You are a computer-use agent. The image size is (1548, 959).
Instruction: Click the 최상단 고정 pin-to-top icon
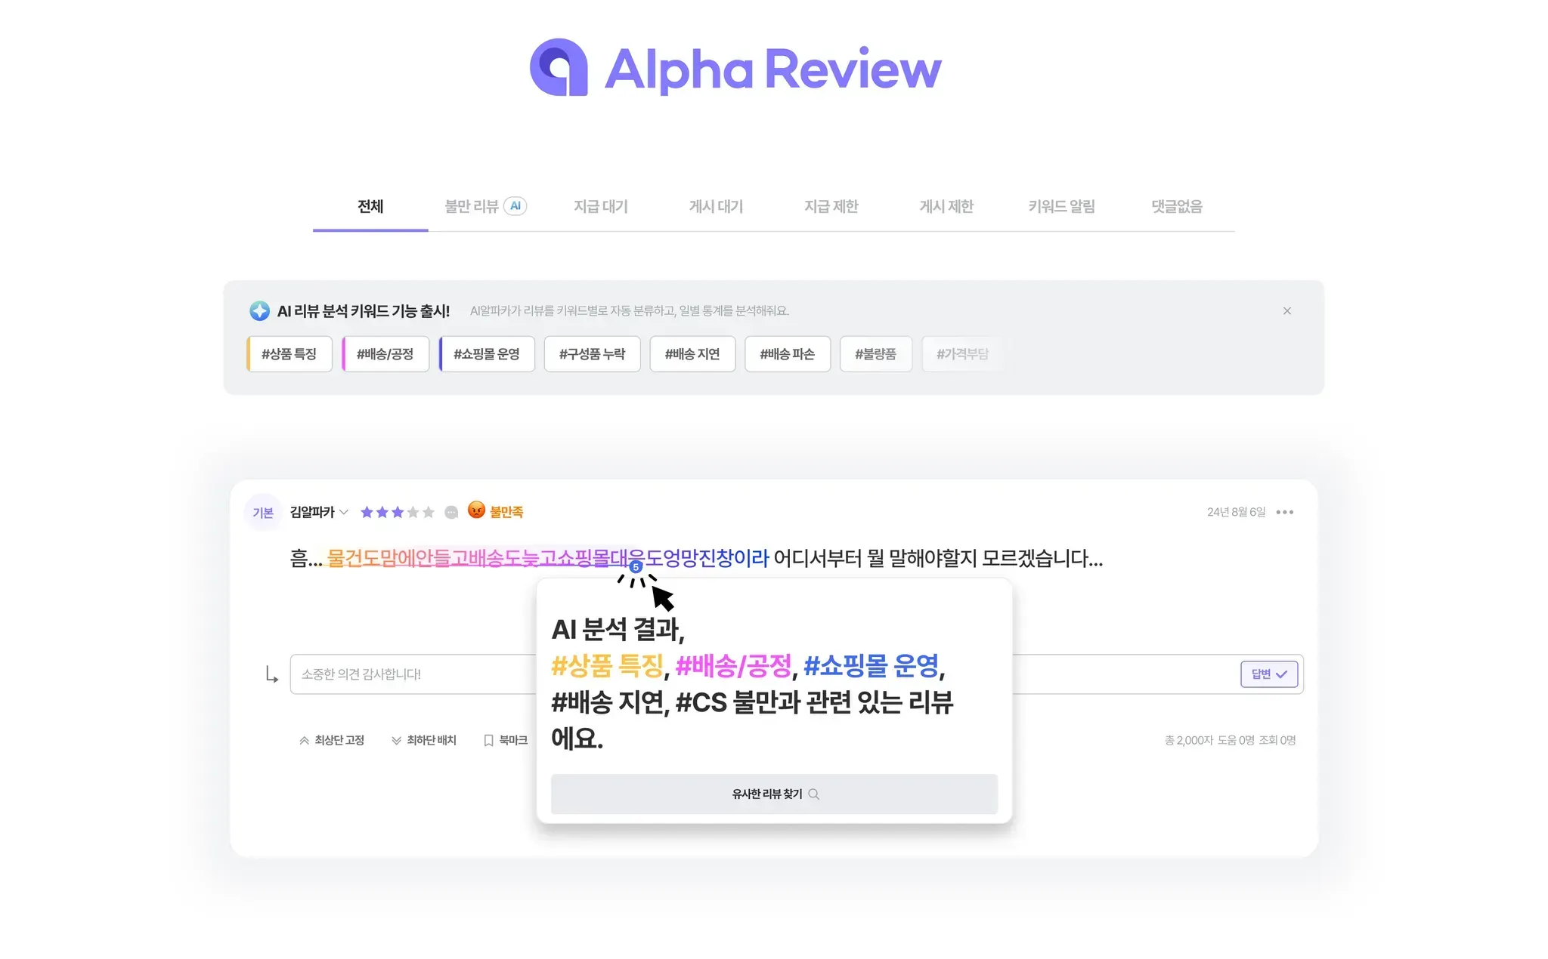click(x=304, y=741)
